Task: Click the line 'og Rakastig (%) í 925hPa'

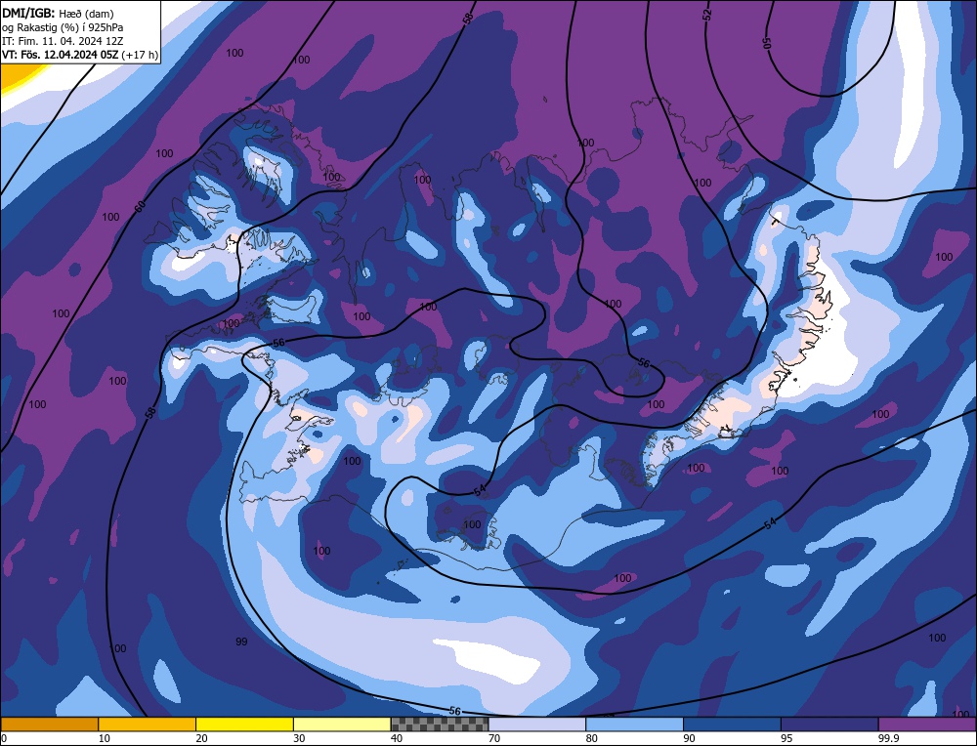Action: [63, 27]
